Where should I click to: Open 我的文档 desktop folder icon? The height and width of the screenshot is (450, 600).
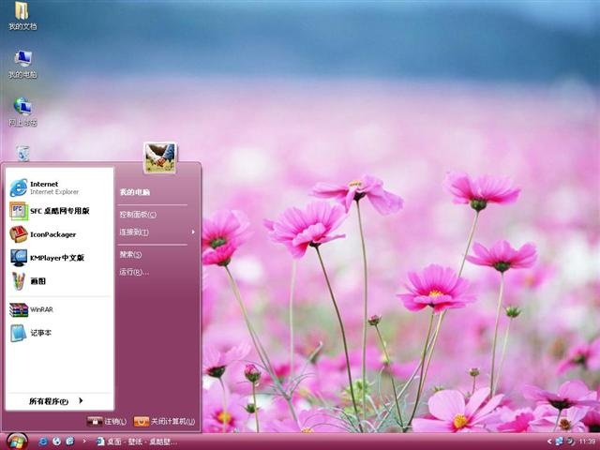tap(22, 16)
